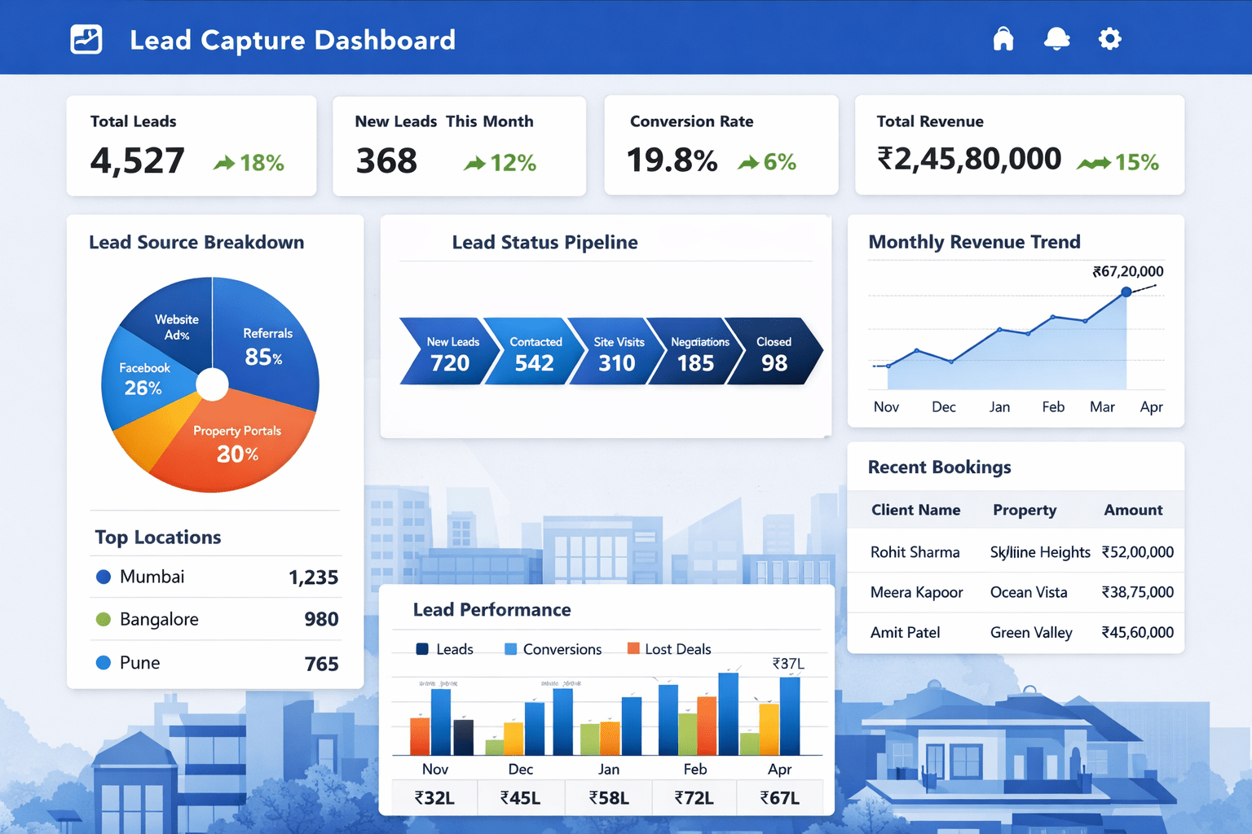
Task: Select the Mumbai blue location marker dot
Action: point(104,577)
